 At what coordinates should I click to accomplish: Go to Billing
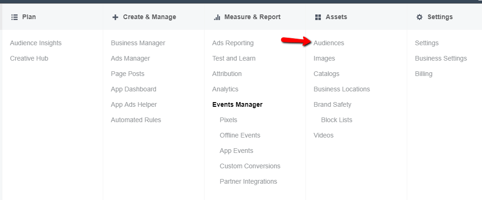(424, 74)
